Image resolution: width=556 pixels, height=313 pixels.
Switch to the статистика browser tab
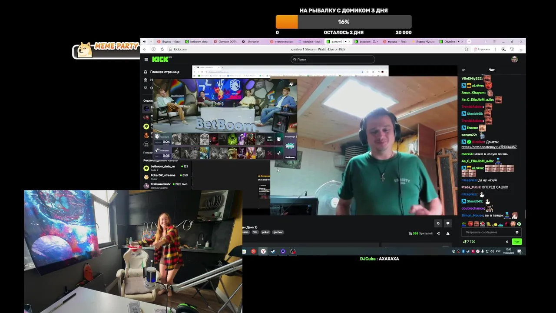282,42
